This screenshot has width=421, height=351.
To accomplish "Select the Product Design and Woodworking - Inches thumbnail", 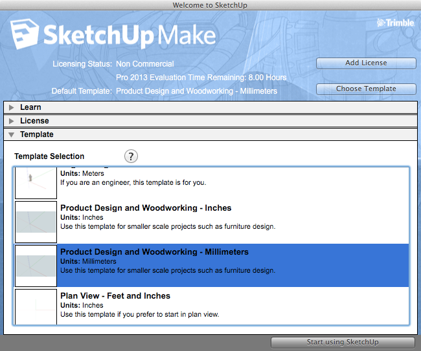I will click(36, 221).
